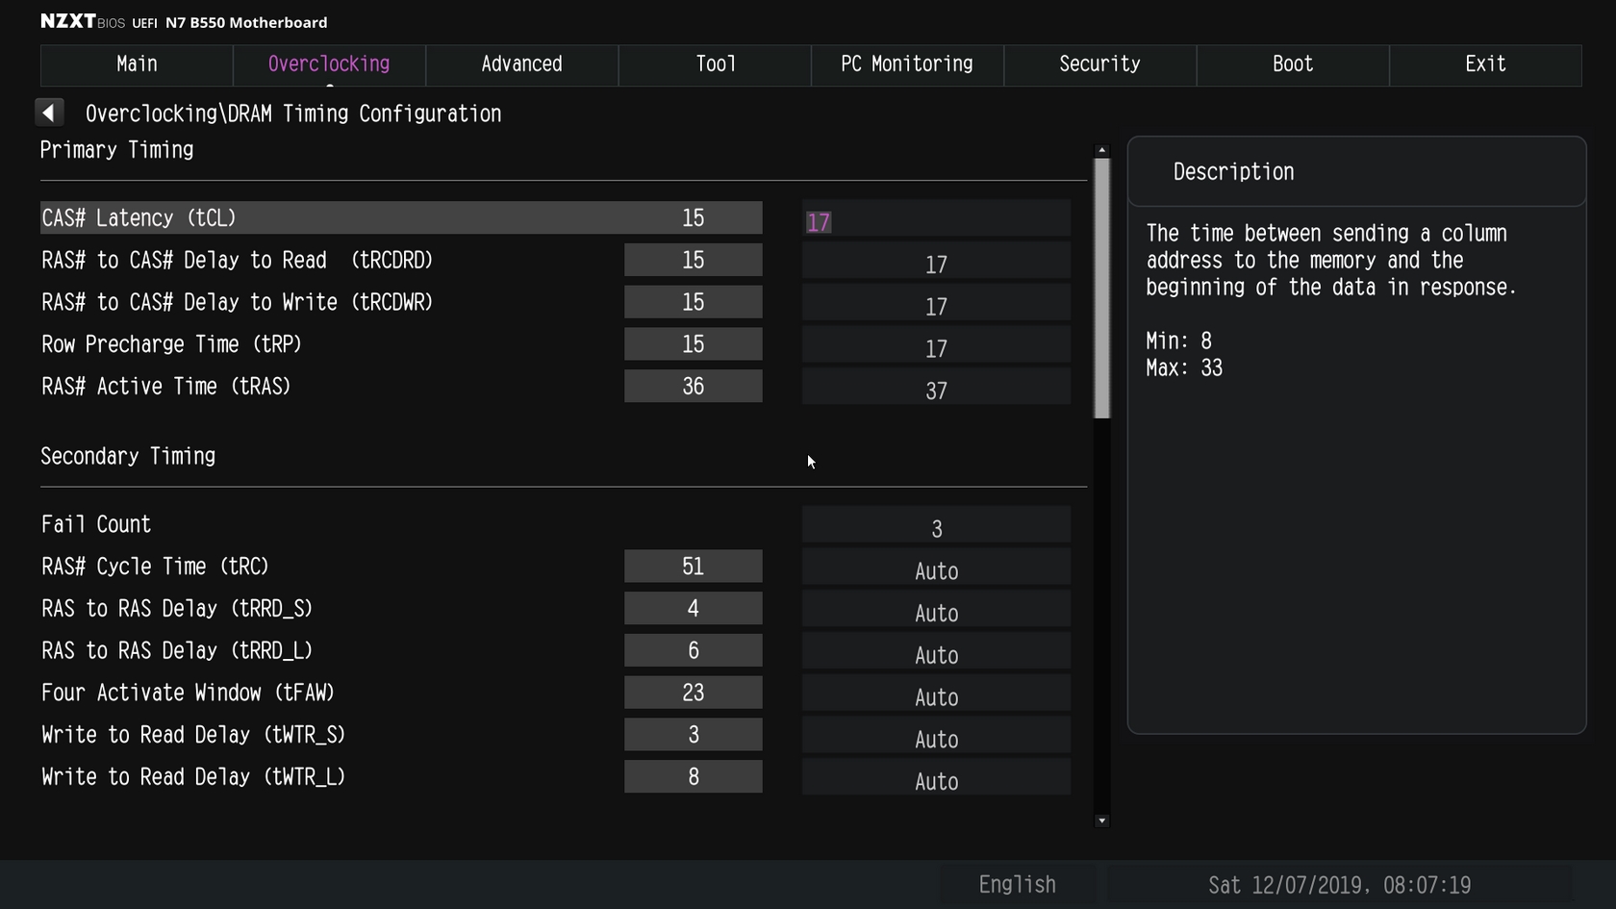Select the CAS# Latency (tCL) row label
Image resolution: width=1616 pixels, height=909 pixels.
click(x=139, y=218)
